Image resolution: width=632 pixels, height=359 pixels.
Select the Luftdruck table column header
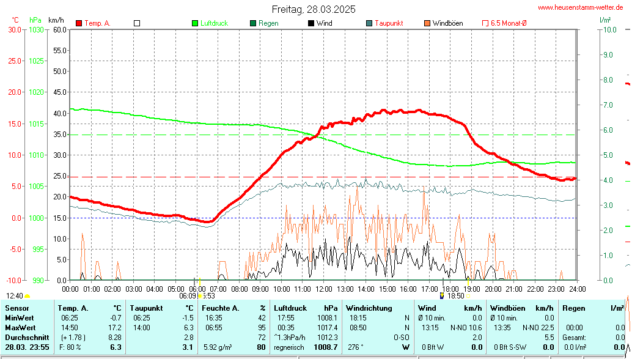pyautogui.click(x=289, y=308)
